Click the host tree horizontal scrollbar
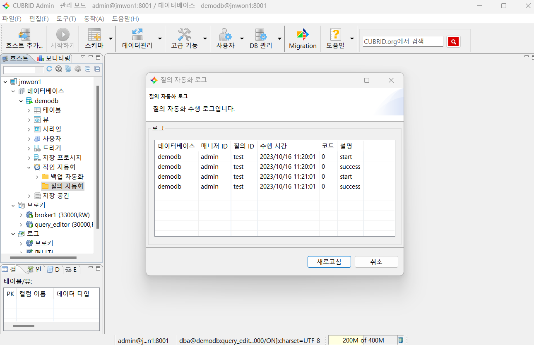This screenshot has width=534, height=345. pos(43,258)
